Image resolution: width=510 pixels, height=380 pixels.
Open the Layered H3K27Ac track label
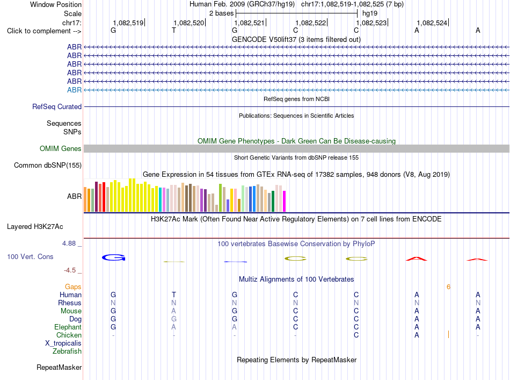pyautogui.click(x=35, y=227)
